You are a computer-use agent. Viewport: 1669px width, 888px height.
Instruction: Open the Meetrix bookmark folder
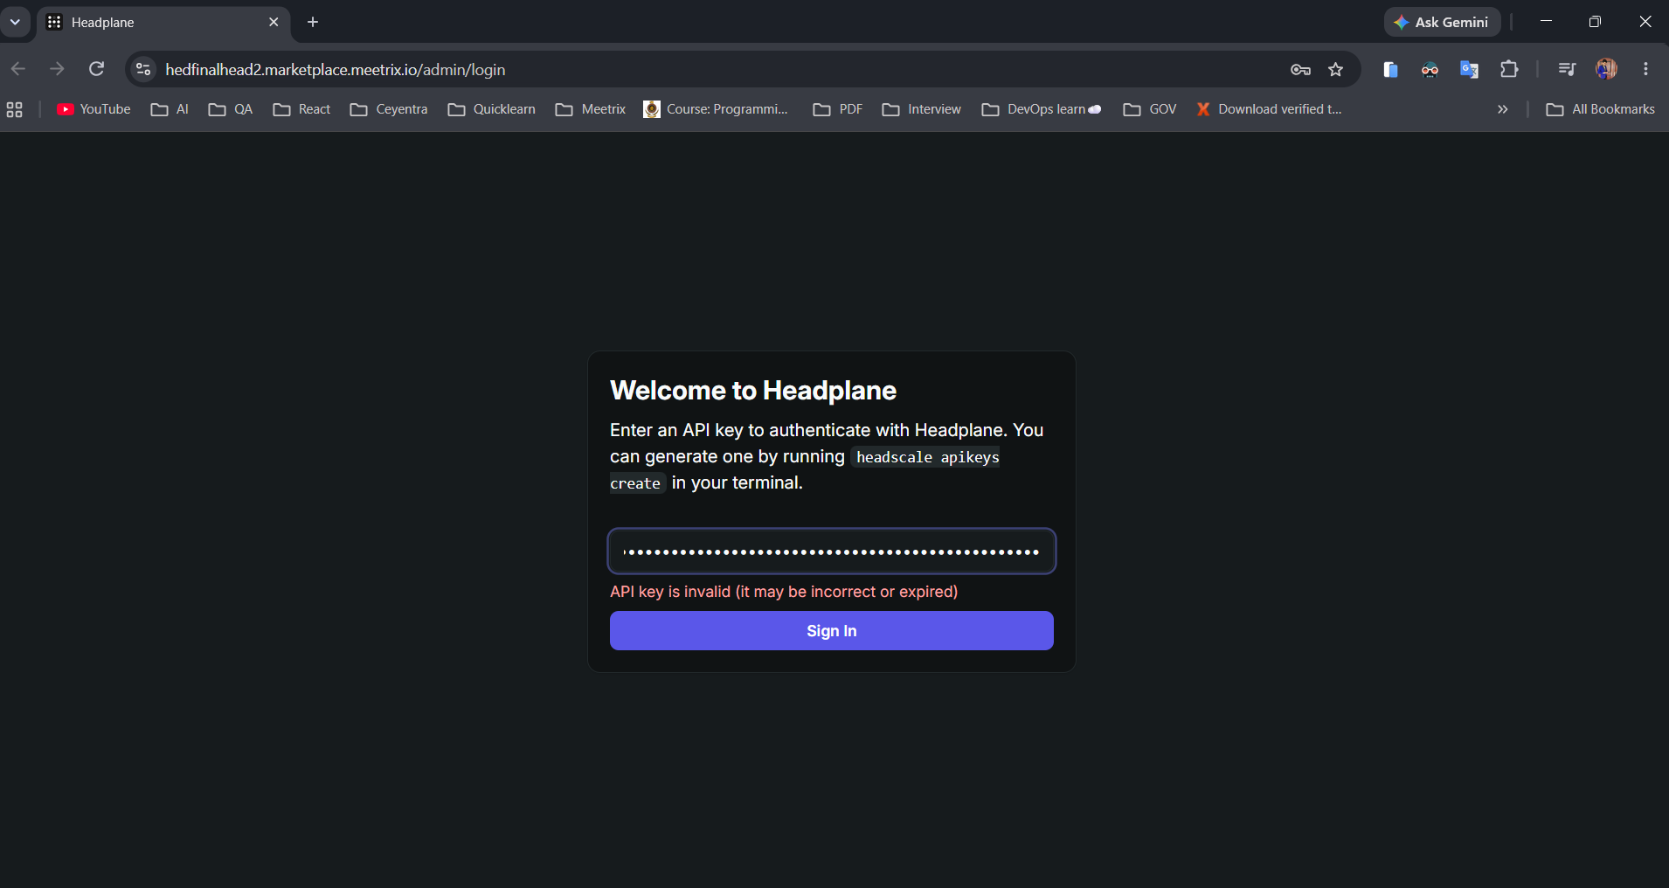point(591,109)
